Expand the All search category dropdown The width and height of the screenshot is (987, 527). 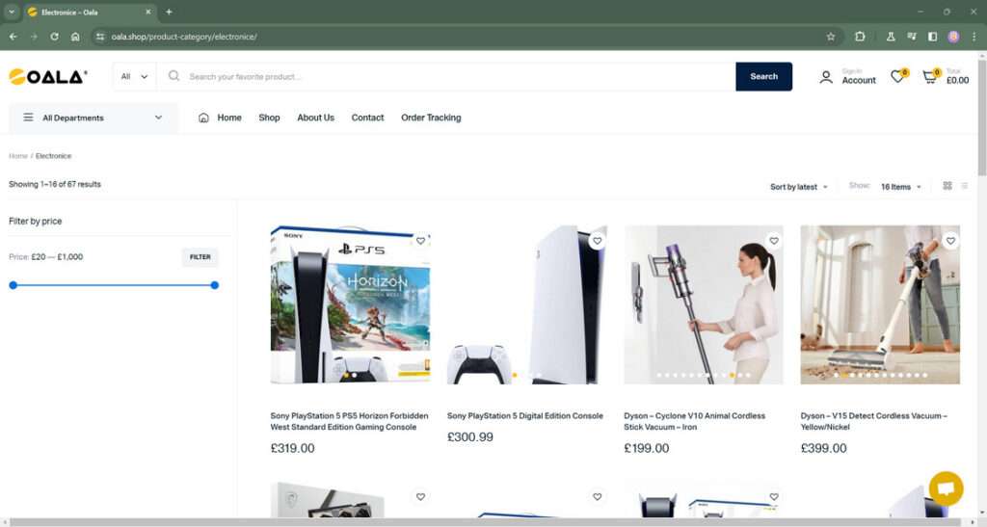point(134,77)
